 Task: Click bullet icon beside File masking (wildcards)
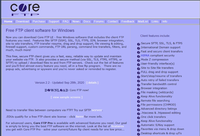(x=138, y=93)
